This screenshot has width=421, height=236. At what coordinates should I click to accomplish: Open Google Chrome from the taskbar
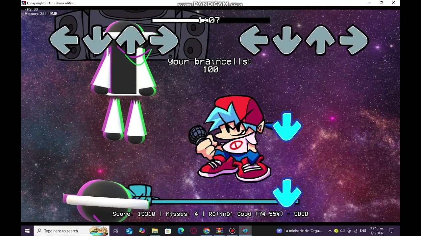point(206,231)
